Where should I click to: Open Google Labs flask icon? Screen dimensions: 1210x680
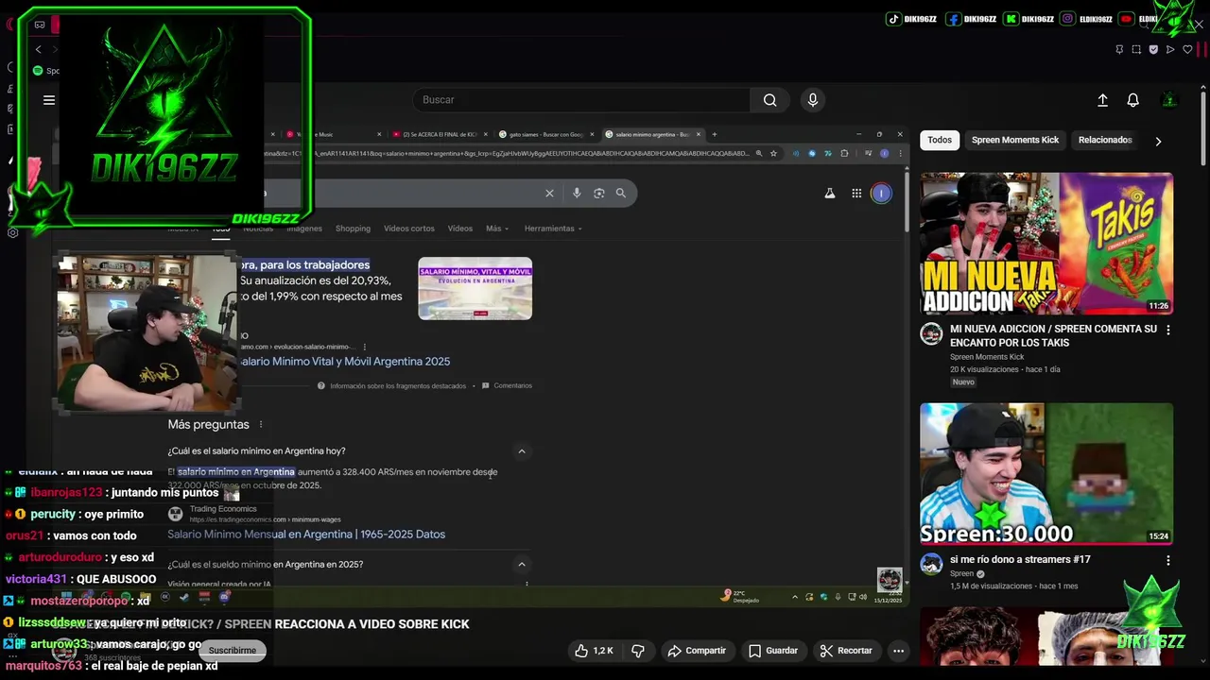tap(830, 193)
